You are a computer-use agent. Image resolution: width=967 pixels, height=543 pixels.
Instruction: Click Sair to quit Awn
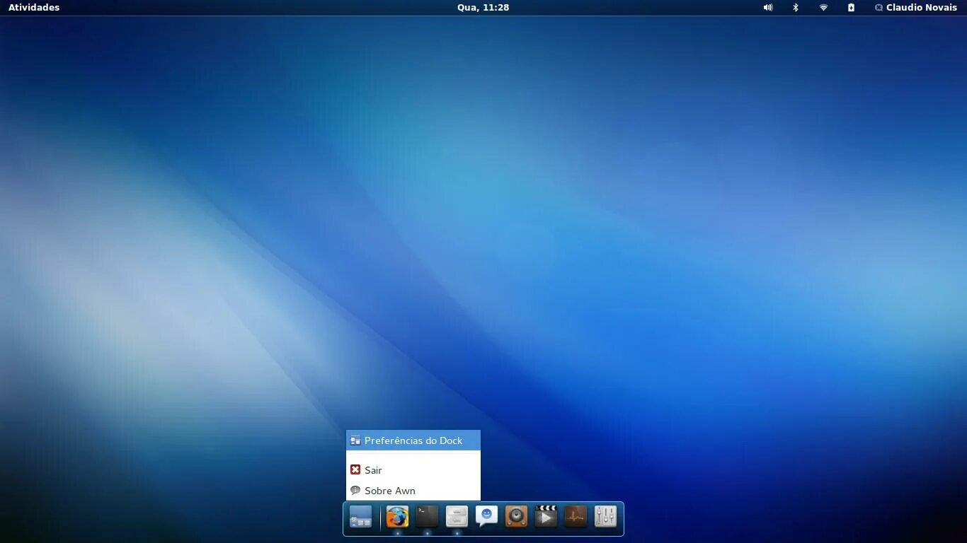click(373, 469)
